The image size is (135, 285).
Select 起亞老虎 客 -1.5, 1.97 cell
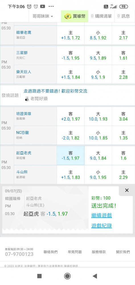click(x=71, y=156)
